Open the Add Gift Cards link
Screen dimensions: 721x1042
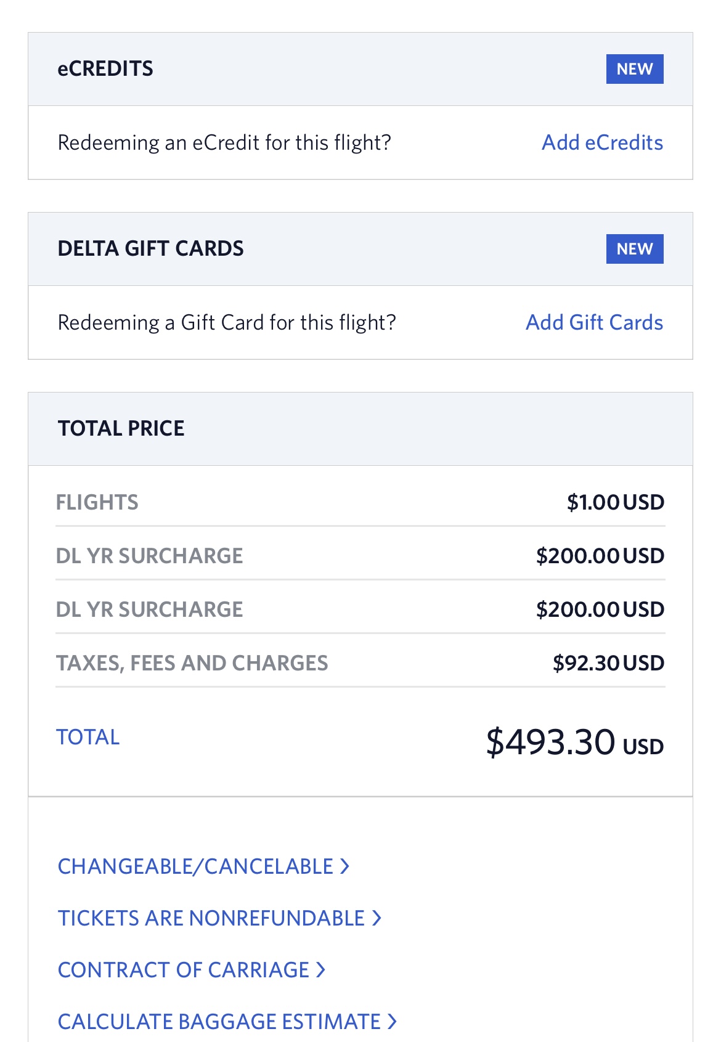coord(594,322)
